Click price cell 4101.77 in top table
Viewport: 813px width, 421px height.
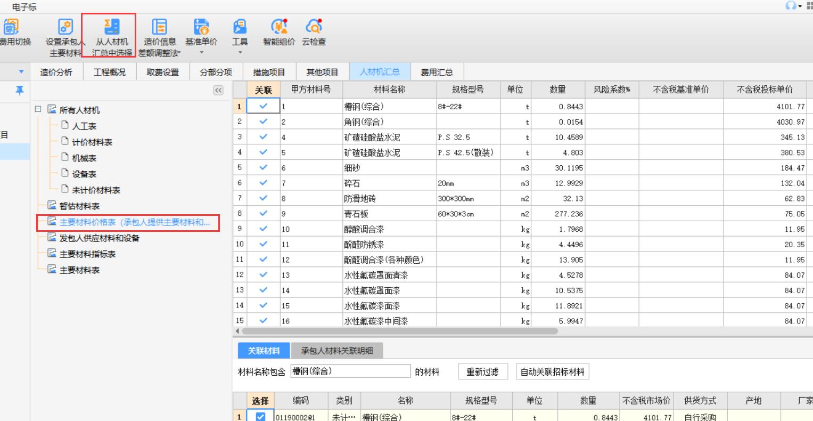(765, 107)
